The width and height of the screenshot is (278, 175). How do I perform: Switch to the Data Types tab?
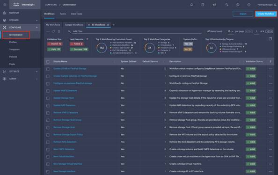pyautogui.click(x=77, y=14)
